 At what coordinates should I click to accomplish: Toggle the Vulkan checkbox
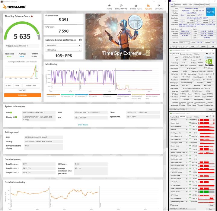[180, 105]
